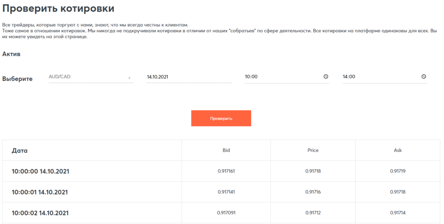Click the clock icon in the 14:00 field

pyautogui.click(x=424, y=77)
